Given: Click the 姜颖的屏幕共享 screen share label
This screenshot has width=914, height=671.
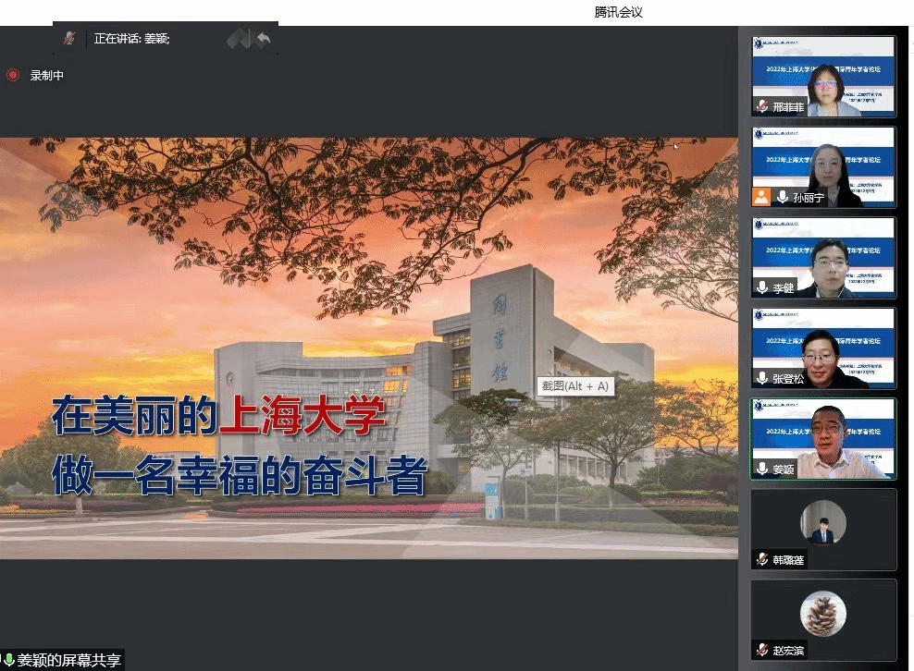Looking at the screenshot, I should 68,661.
